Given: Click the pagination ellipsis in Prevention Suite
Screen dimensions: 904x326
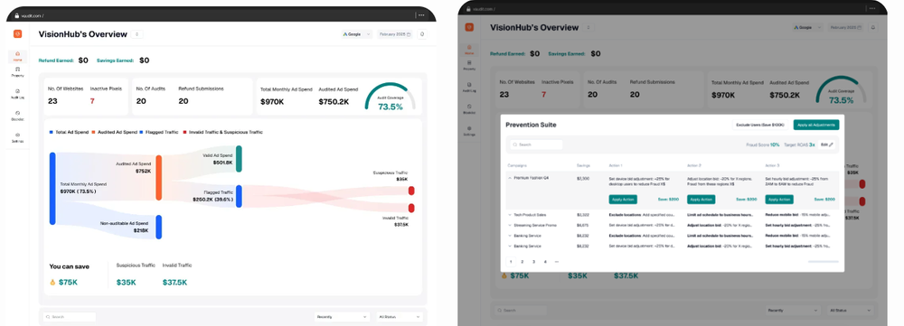Looking at the screenshot, I should pos(556,262).
